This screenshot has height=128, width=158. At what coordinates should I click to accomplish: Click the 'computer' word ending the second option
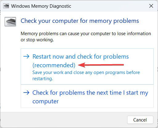click(x=45, y=101)
